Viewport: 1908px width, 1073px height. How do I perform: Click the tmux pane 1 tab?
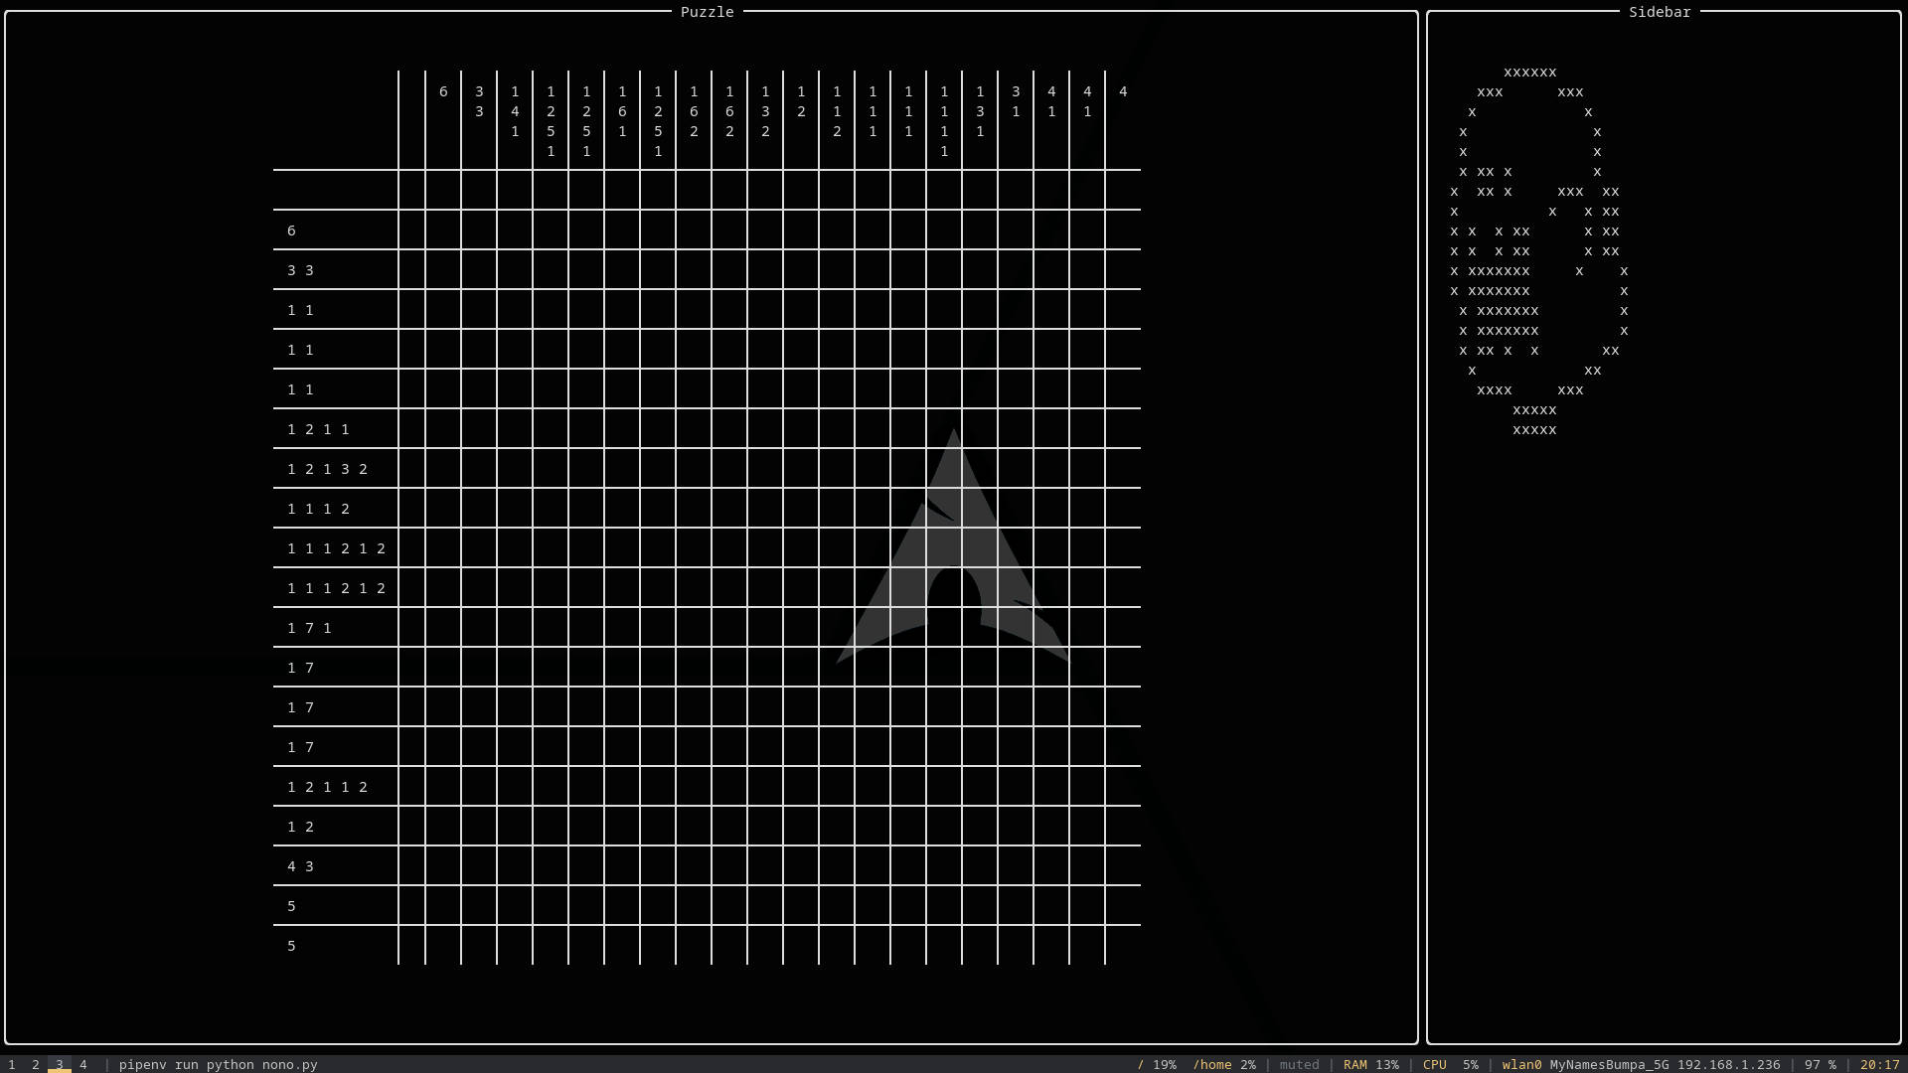pyautogui.click(x=12, y=1064)
